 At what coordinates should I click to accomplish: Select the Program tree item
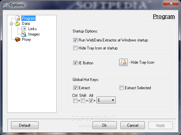28,18
